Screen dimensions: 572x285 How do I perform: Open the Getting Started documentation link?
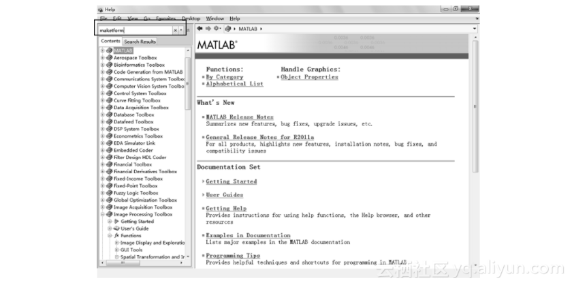click(232, 181)
